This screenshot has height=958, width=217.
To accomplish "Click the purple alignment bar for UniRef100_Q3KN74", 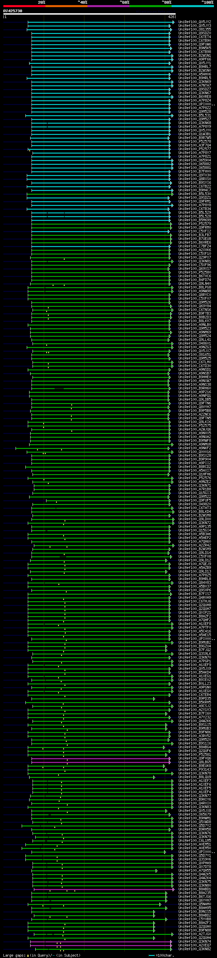I will pyautogui.click(x=101, y=942).
